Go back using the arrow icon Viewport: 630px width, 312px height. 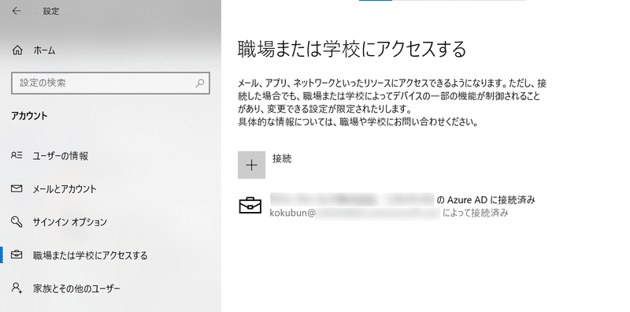[16, 11]
